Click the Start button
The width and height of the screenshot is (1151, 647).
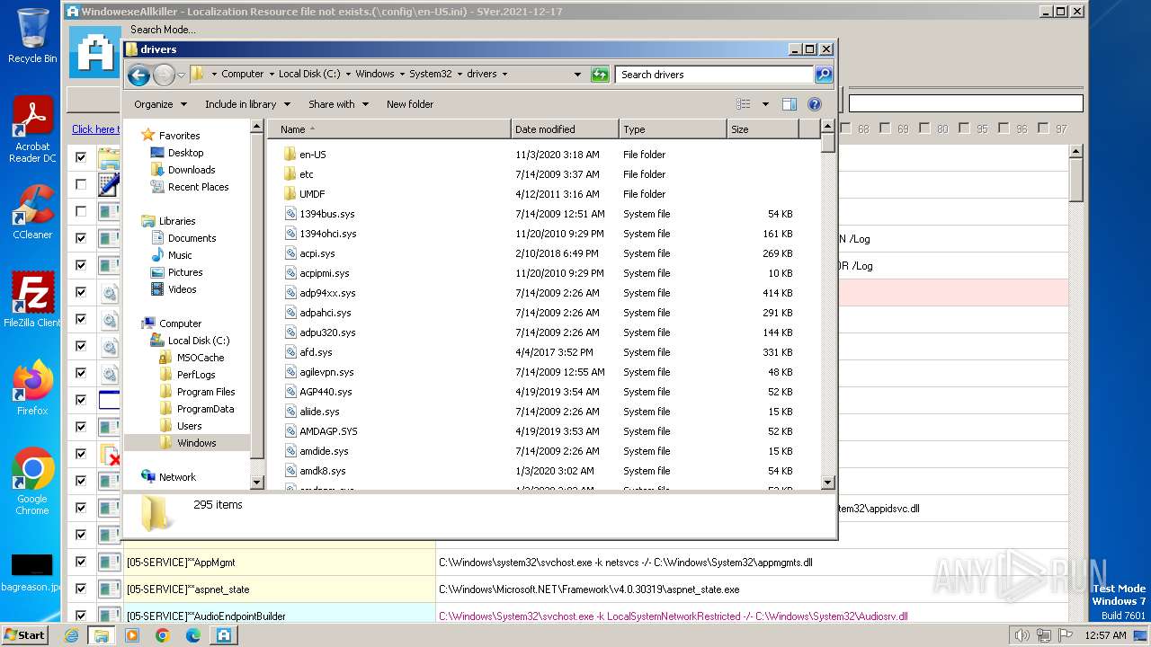[24, 635]
